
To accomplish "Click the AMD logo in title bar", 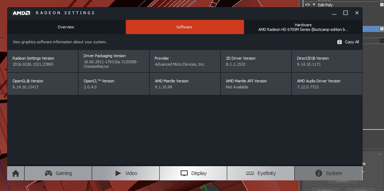I will coord(21,13).
